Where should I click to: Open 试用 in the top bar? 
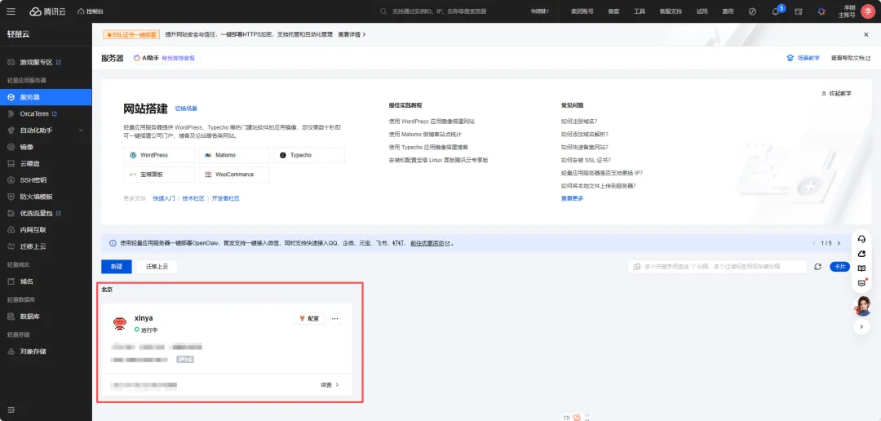coord(702,11)
